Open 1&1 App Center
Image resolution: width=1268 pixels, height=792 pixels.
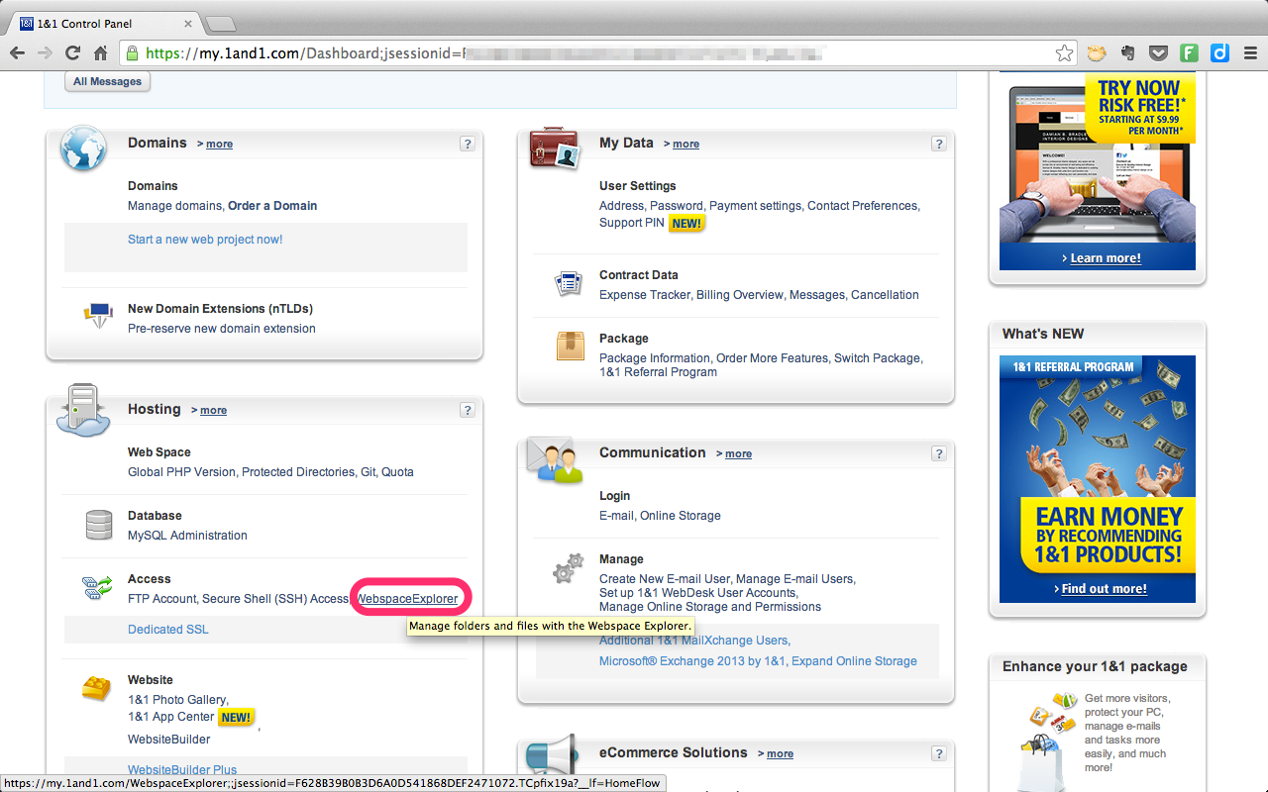coord(170,717)
